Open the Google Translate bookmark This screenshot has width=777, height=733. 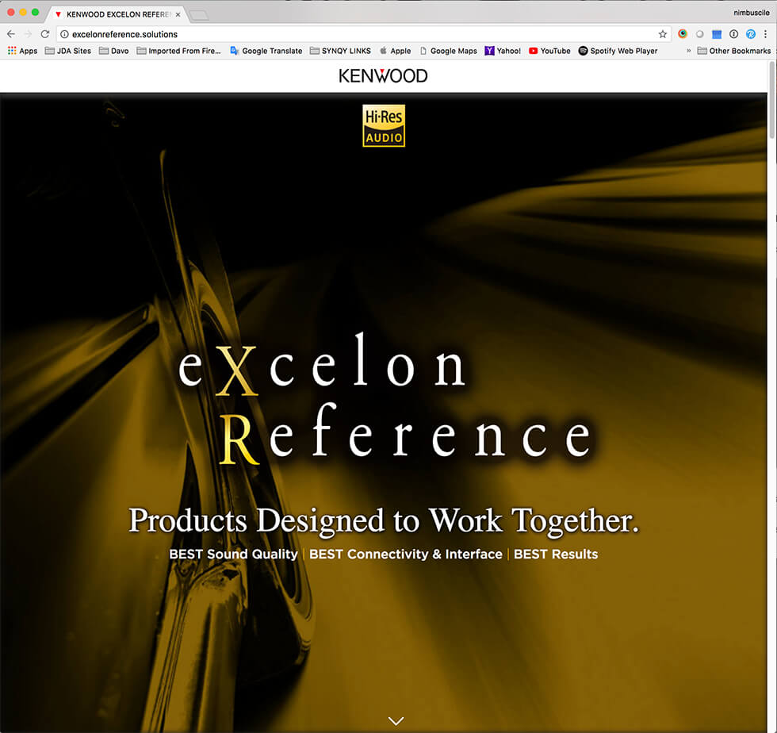266,51
